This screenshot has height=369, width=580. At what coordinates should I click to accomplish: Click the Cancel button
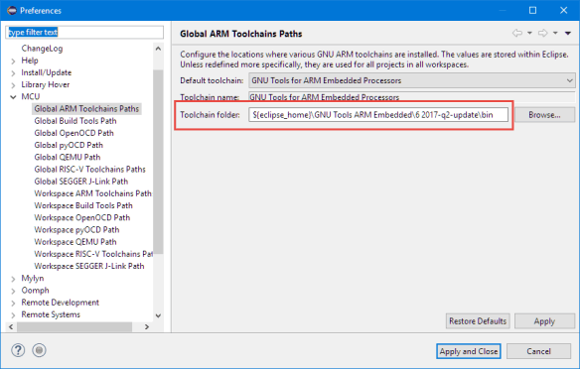tap(538, 351)
